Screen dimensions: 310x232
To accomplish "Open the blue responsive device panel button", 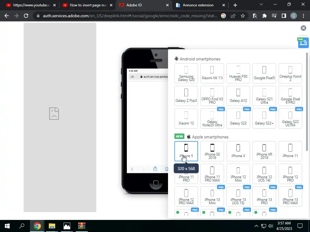I will tap(303, 43).
